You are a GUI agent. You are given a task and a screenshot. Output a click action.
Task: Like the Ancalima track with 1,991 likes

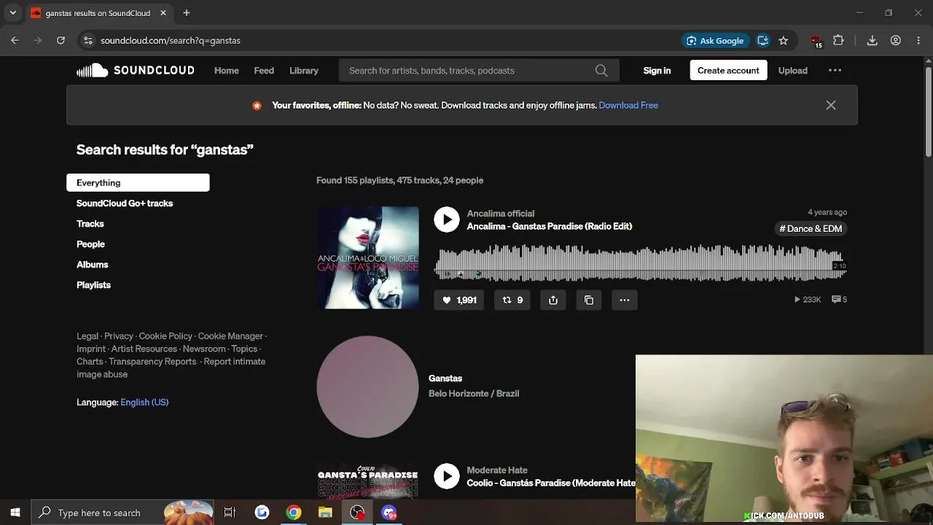pyautogui.click(x=459, y=300)
